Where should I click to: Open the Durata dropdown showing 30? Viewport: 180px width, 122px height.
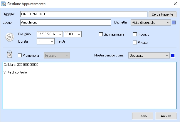click(46, 41)
